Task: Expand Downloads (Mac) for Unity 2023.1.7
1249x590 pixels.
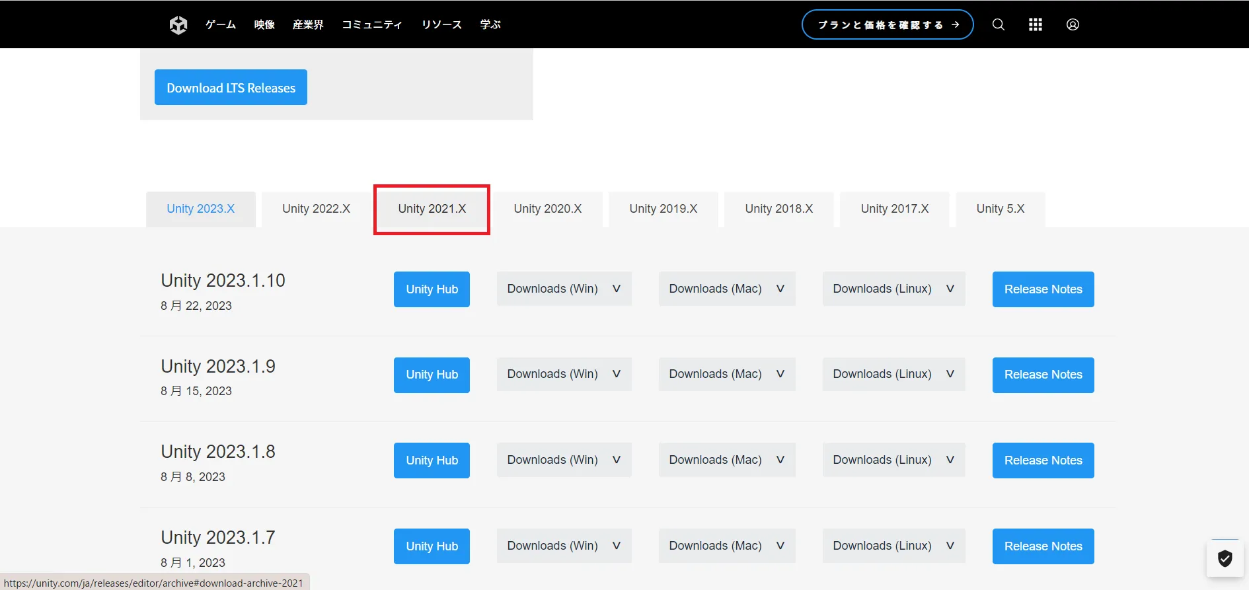Action: click(727, 546)
